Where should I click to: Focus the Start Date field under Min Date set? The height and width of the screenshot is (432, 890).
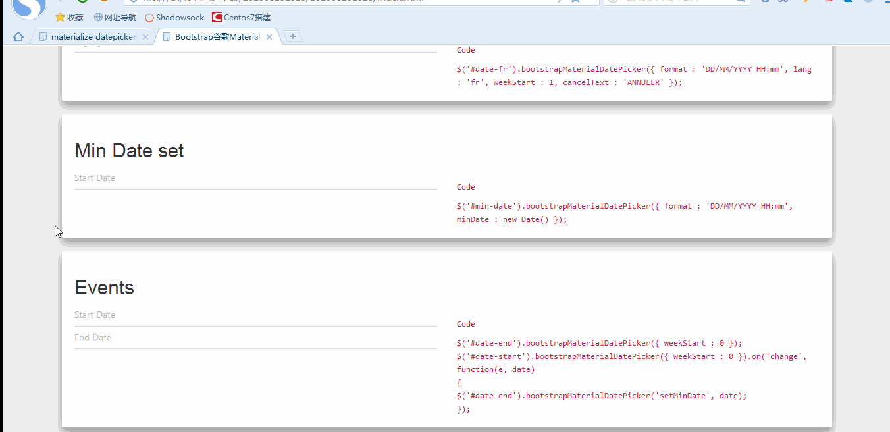click(x=255, y=178)
